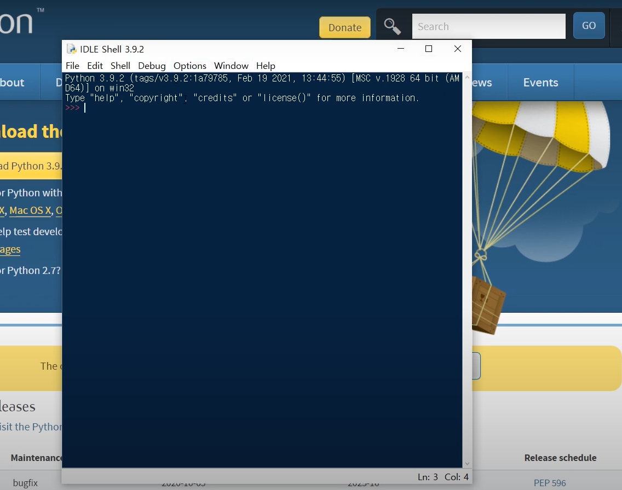Minimize the IDLE Shell window

[401, 49]
